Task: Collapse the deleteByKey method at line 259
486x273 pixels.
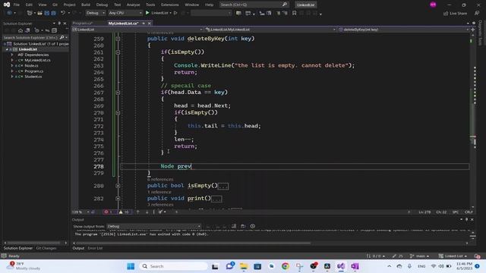Action: tap(118, 39)
